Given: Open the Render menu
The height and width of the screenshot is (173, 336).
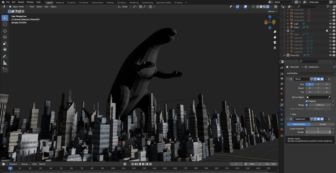Looking at the screenshot, I should coord(21,2).
